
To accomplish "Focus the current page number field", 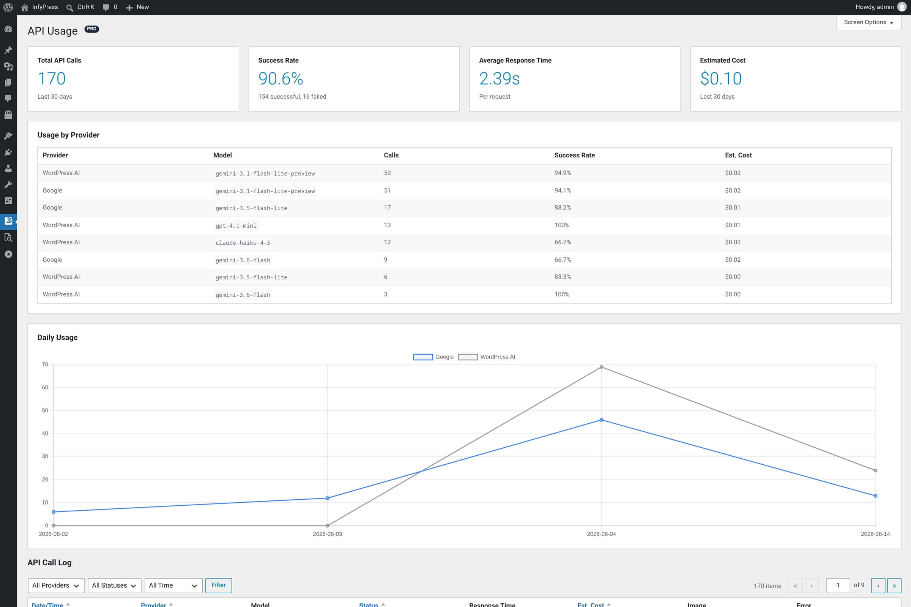I will point(838,585).
